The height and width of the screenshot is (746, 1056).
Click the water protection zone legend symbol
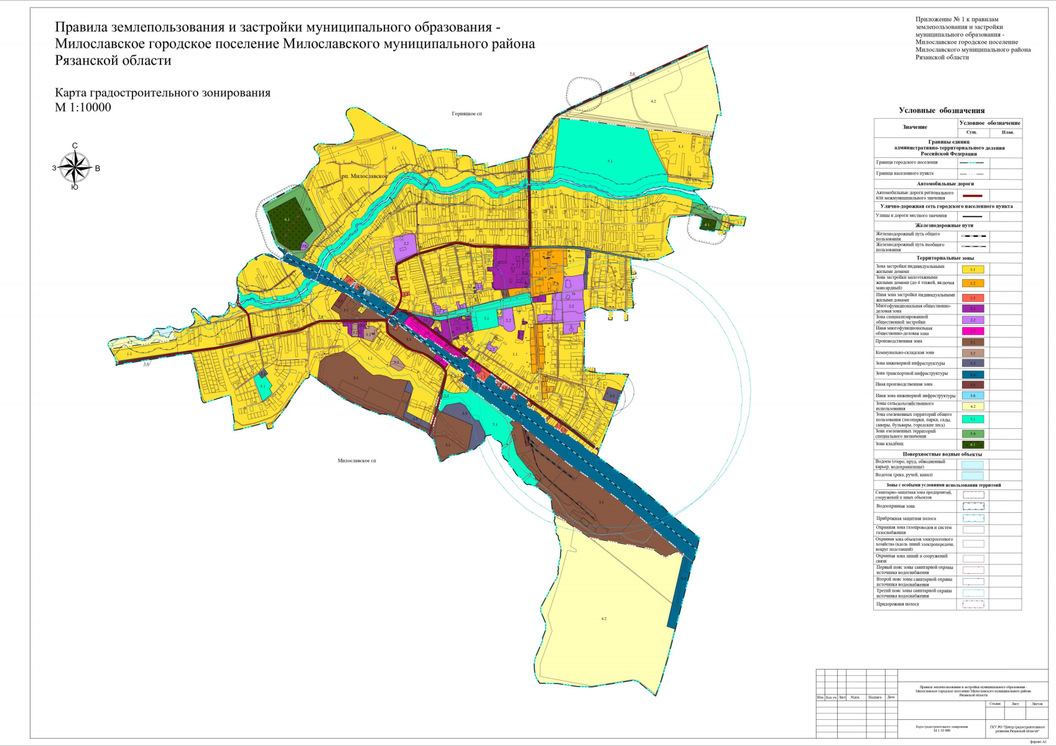coord(973,507)
